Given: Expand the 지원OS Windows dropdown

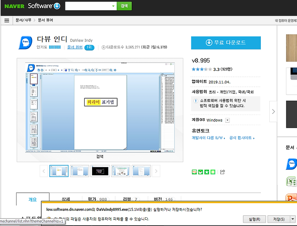Looking at the screenshot, I should (x=227, y=120).
